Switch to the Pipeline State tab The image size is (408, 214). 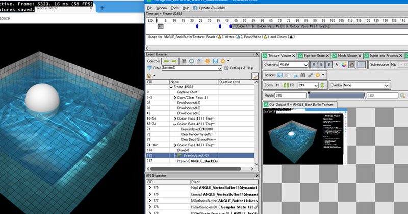tap(314, 56)
